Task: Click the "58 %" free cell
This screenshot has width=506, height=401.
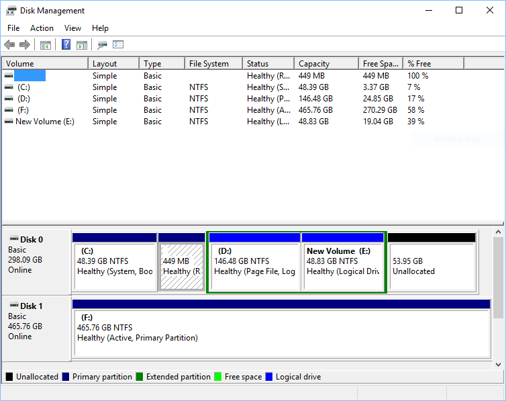Action: pos(415,110)
